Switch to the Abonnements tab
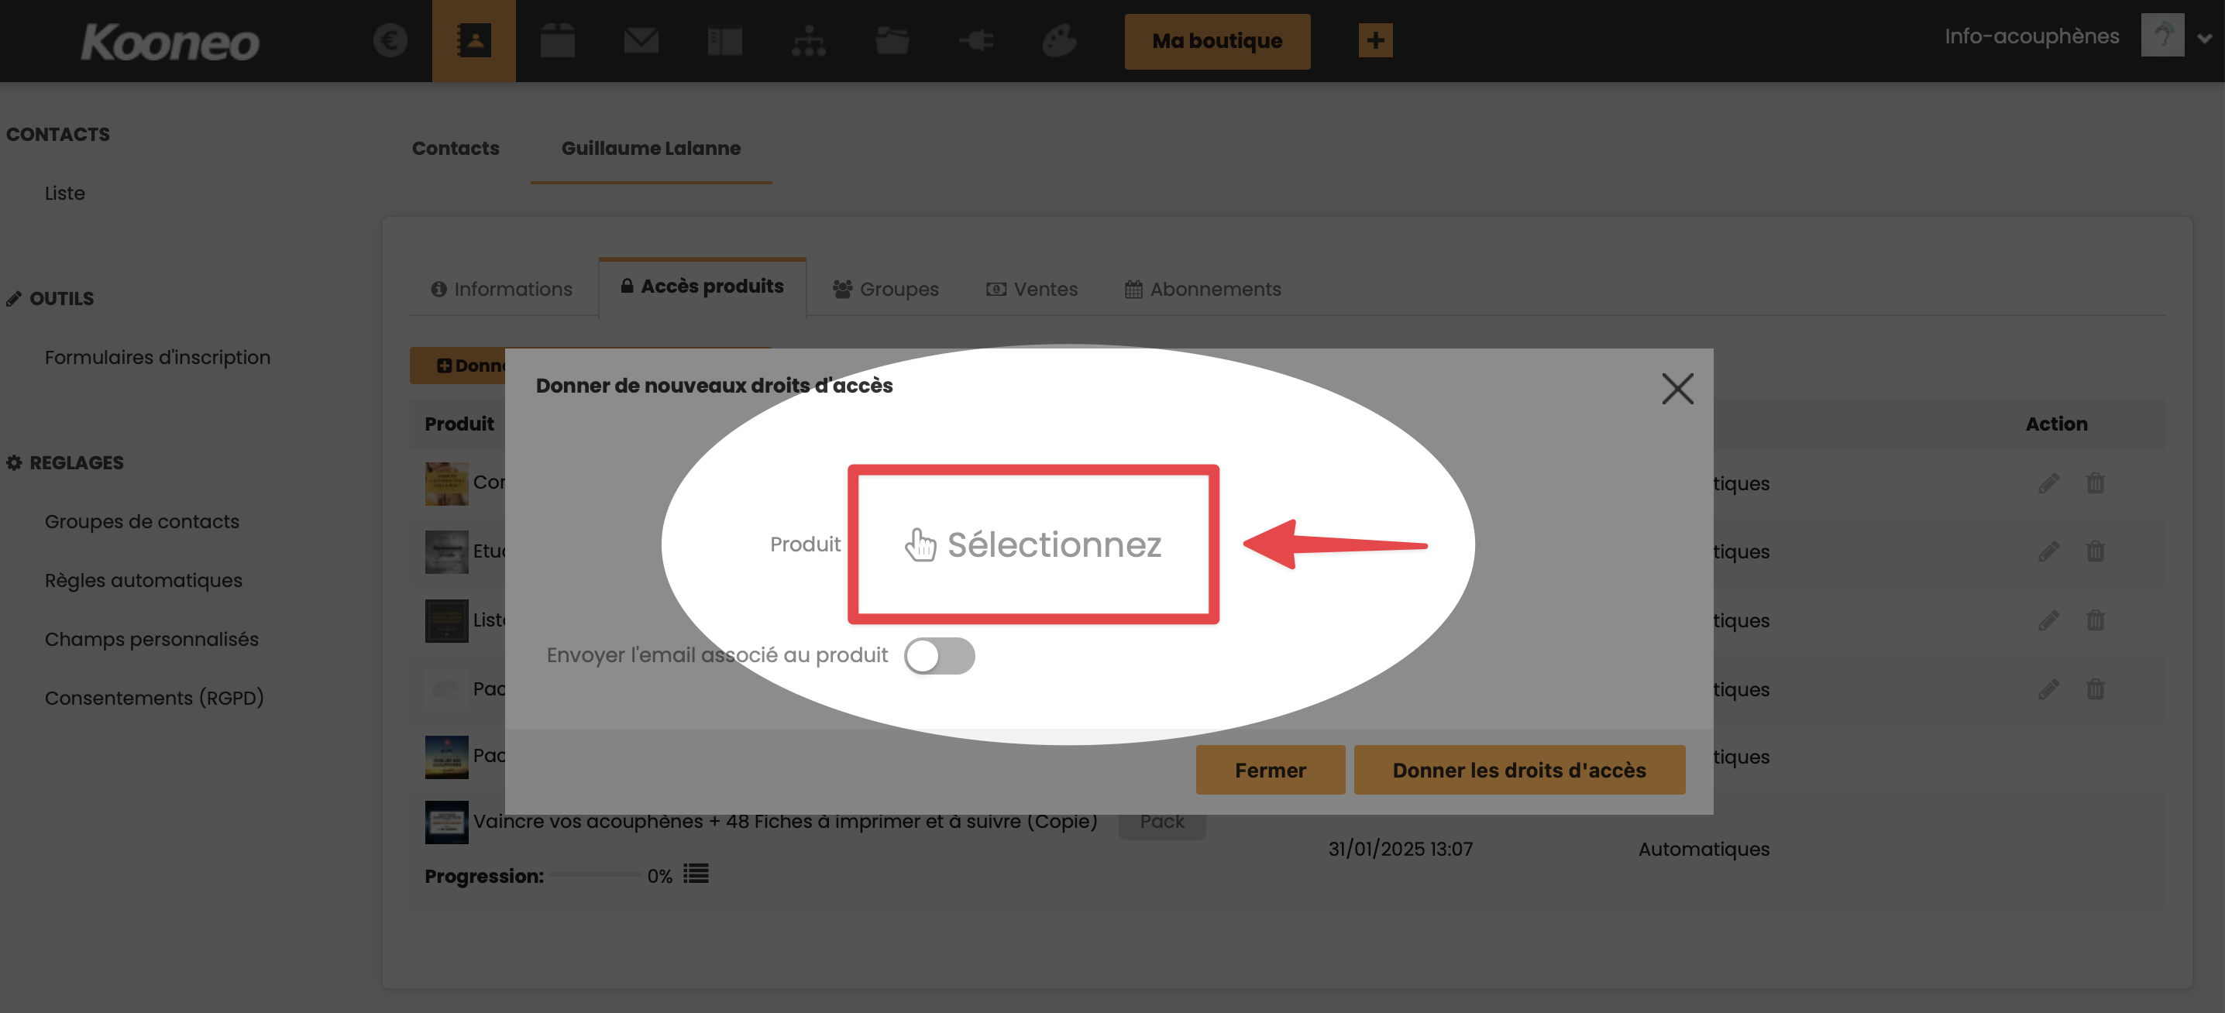Screen dimensions: 2225x1013 pyautogui.click(x=1202, y=290)
